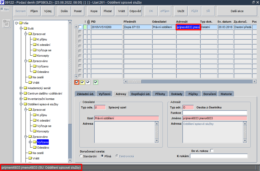
Task: Expand the Akademický senát tree node
Action: (21, 88)
